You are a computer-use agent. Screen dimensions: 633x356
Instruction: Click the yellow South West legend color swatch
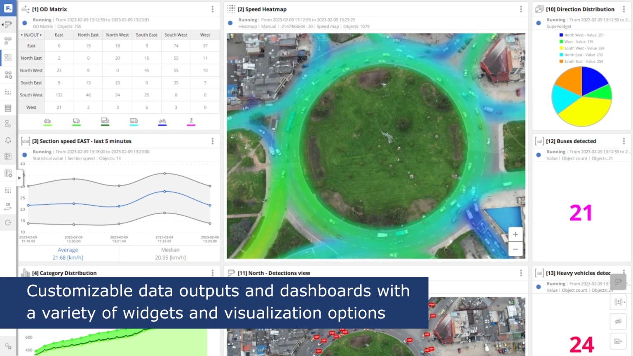tap(560, 48)
